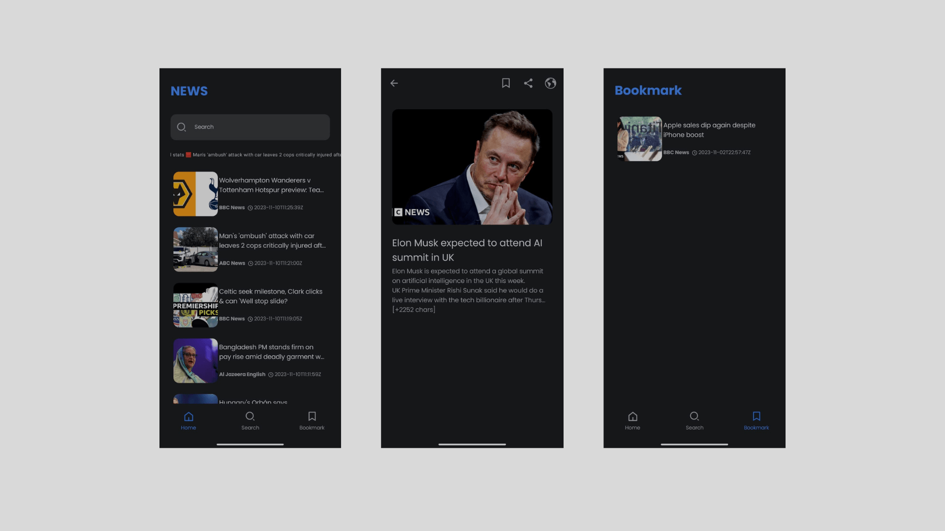Tap active Bookmark icon on Bookmark screen
The height and width of the screenshot is (531, 945).
coord(756,420)
